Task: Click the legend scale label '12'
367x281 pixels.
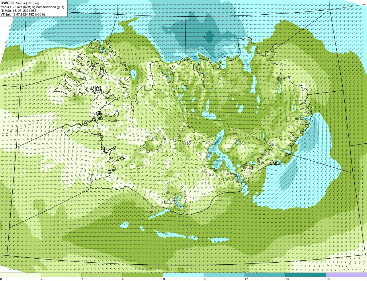Action: 246,279
